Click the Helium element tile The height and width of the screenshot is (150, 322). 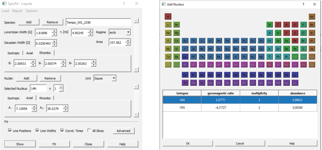tap(312, 17)
